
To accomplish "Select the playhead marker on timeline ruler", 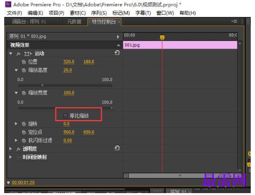I will coord(162,37).
